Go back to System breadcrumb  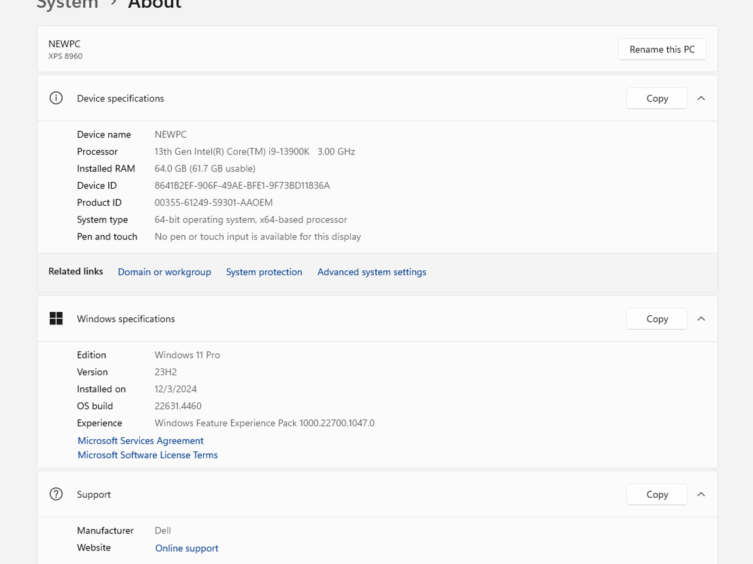click(x=68, y=4)
